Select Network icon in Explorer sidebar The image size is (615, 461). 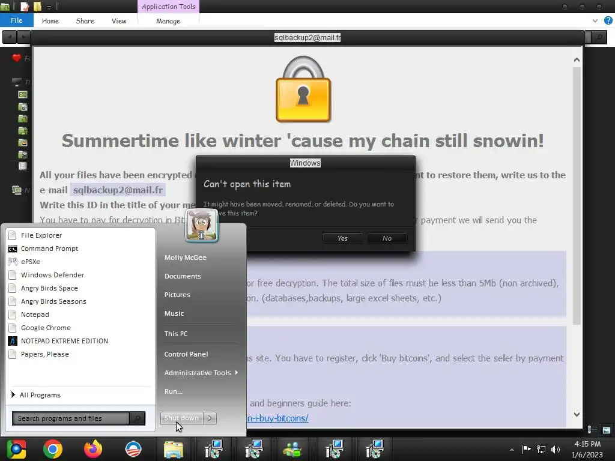point(16,190)
